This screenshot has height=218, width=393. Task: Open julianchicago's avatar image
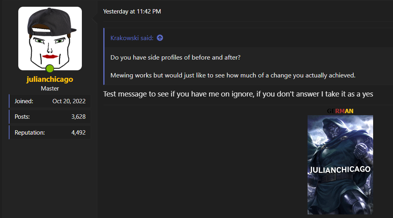point(50,39)
